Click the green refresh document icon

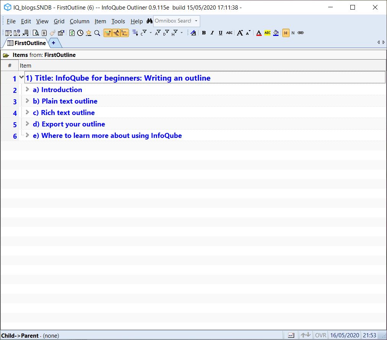[72, 33]
